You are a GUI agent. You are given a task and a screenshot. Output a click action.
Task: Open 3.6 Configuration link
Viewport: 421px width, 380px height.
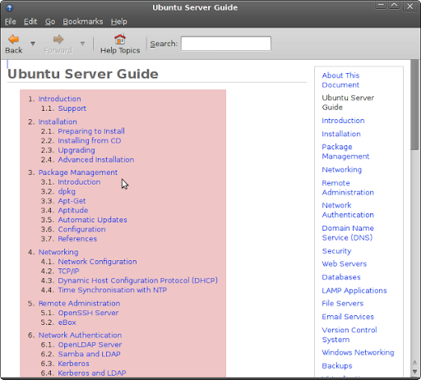pyautogui.click(x=81, y=229)
